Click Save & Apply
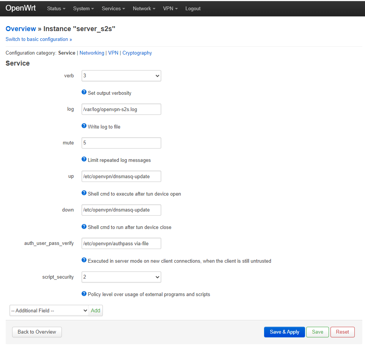The height and width of the screenshot is (348, 365). (284, 332)
